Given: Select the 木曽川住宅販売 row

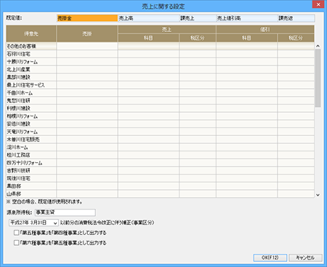Looking at the screenshot, I should click(160, 139).
